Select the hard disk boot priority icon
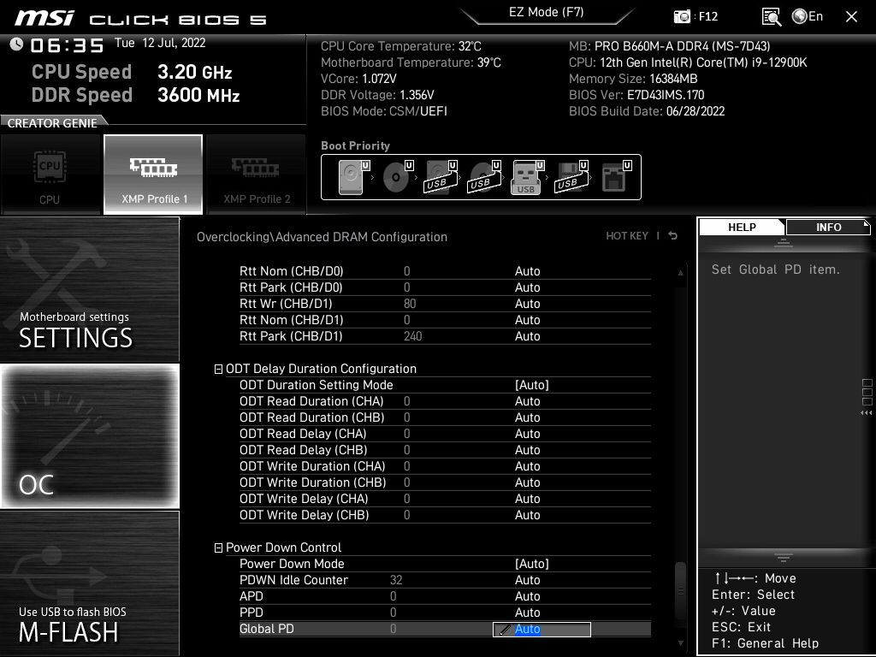This screenshot has width=876, height=657. click(353, 177)
